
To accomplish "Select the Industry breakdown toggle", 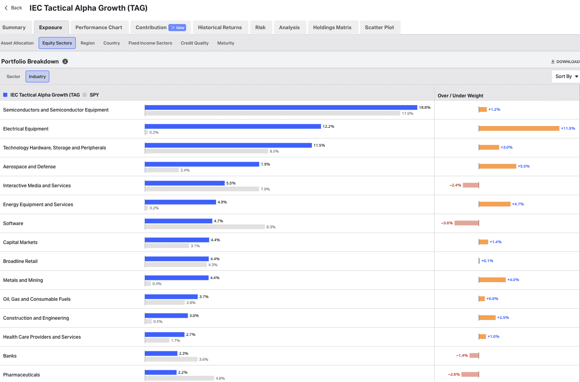I will [x=37, y=76].
